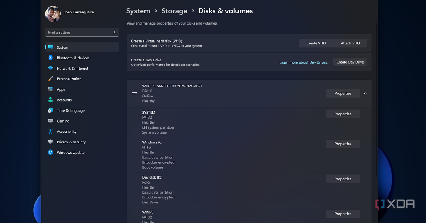The width and height of the screenshot is (426, 223).
Task: Open Learn more about Dev Drives link
Action: tap(303, 62)
